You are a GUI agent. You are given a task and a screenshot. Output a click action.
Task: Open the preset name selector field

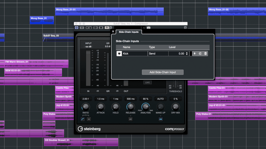(127, 28)
